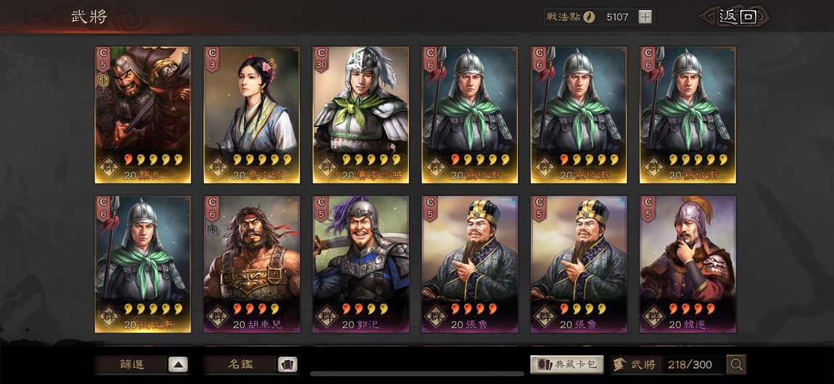This screenshot has height=384, width=834.
Task: Open the magnifier search icon
Action: (x=736, y=364)
